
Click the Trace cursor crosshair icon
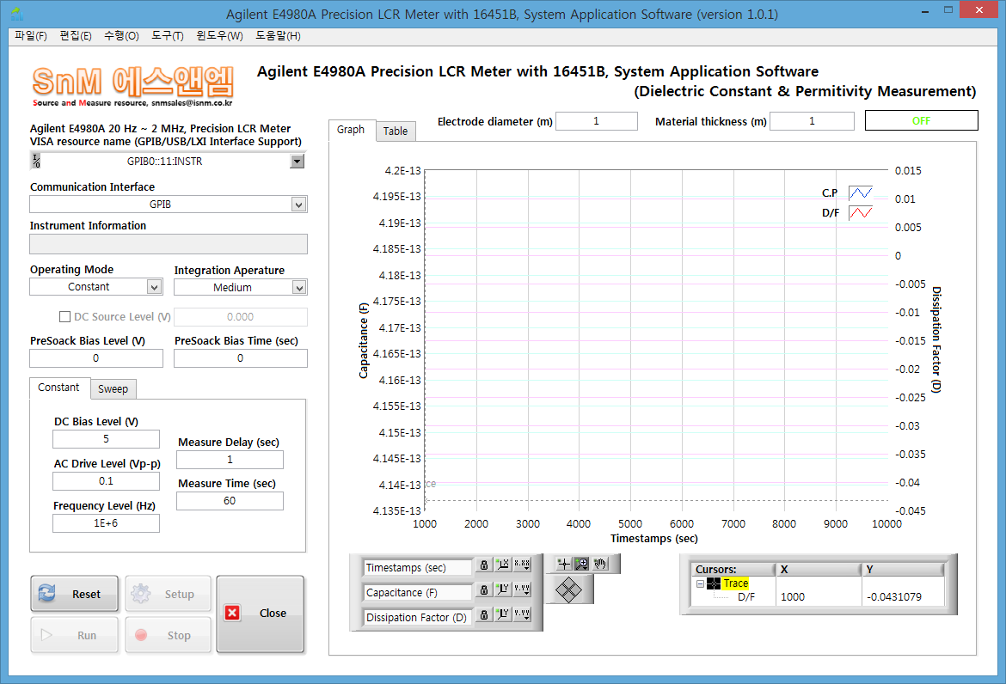(714, 584)
